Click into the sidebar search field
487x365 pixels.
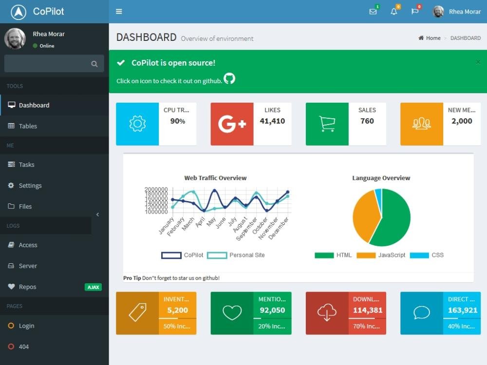[46, 64]
